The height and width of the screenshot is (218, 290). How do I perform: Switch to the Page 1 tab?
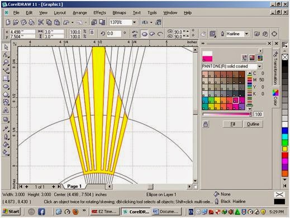[74, 186]
